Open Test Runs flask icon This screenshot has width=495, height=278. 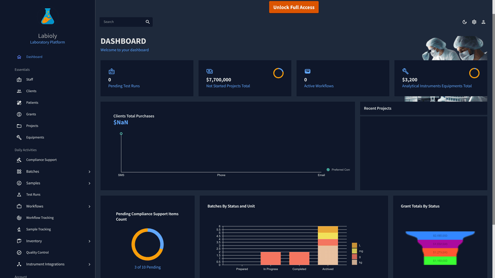(19, 195)
